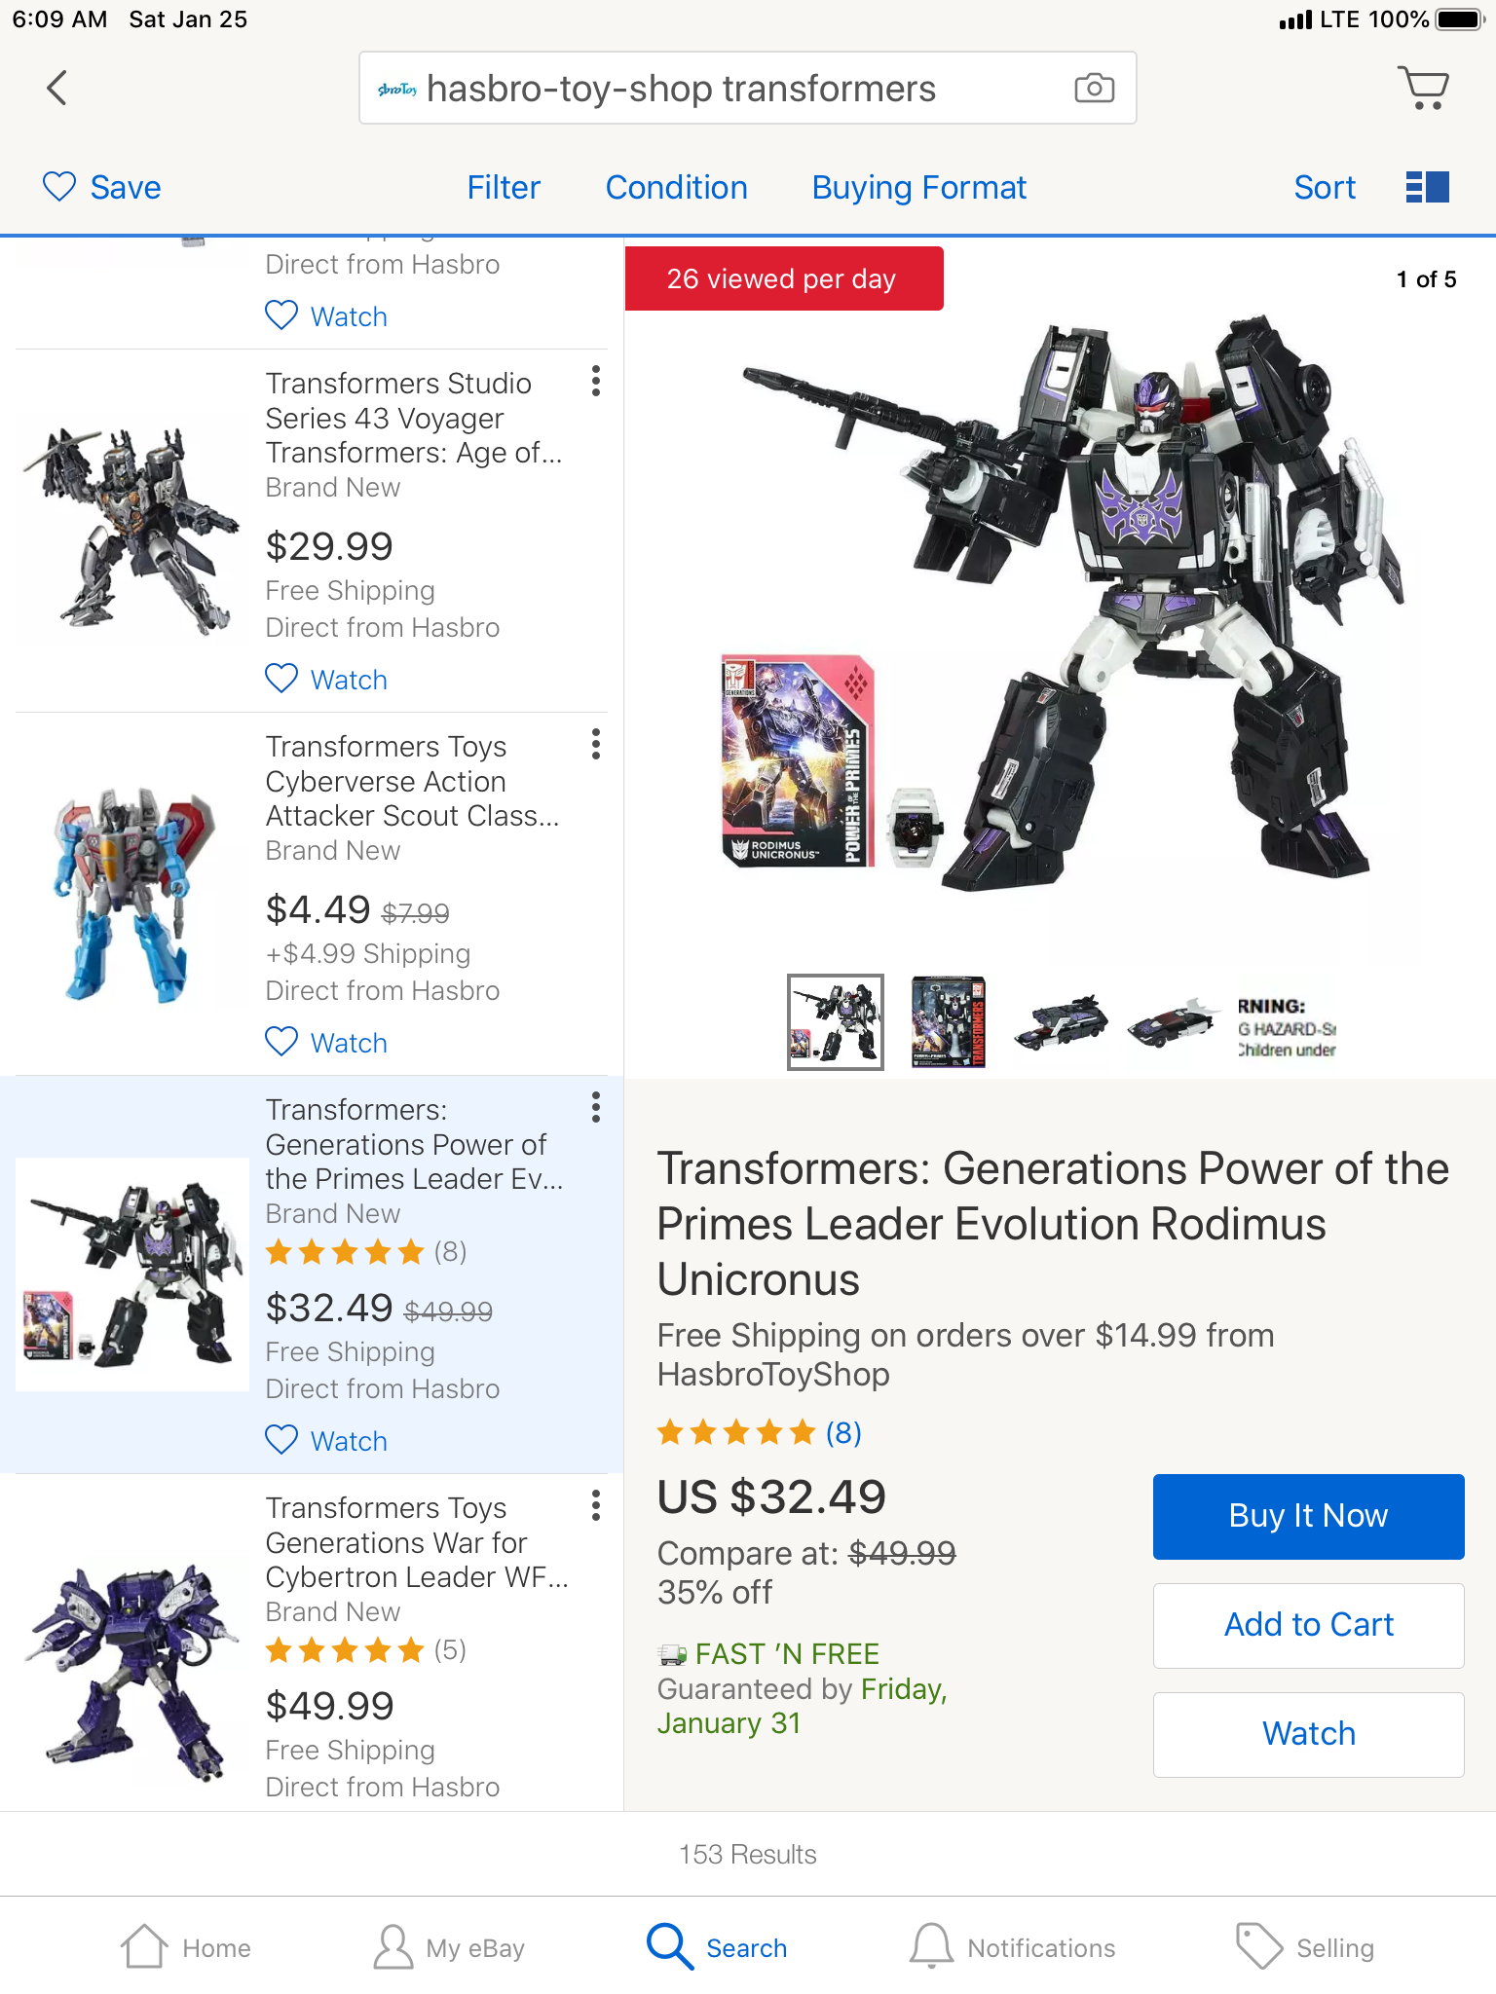This screenshot has height=1994, width=1496.
Task: Watch the Studio Series 43 Voyager listing
Action: tap(326, 680)
